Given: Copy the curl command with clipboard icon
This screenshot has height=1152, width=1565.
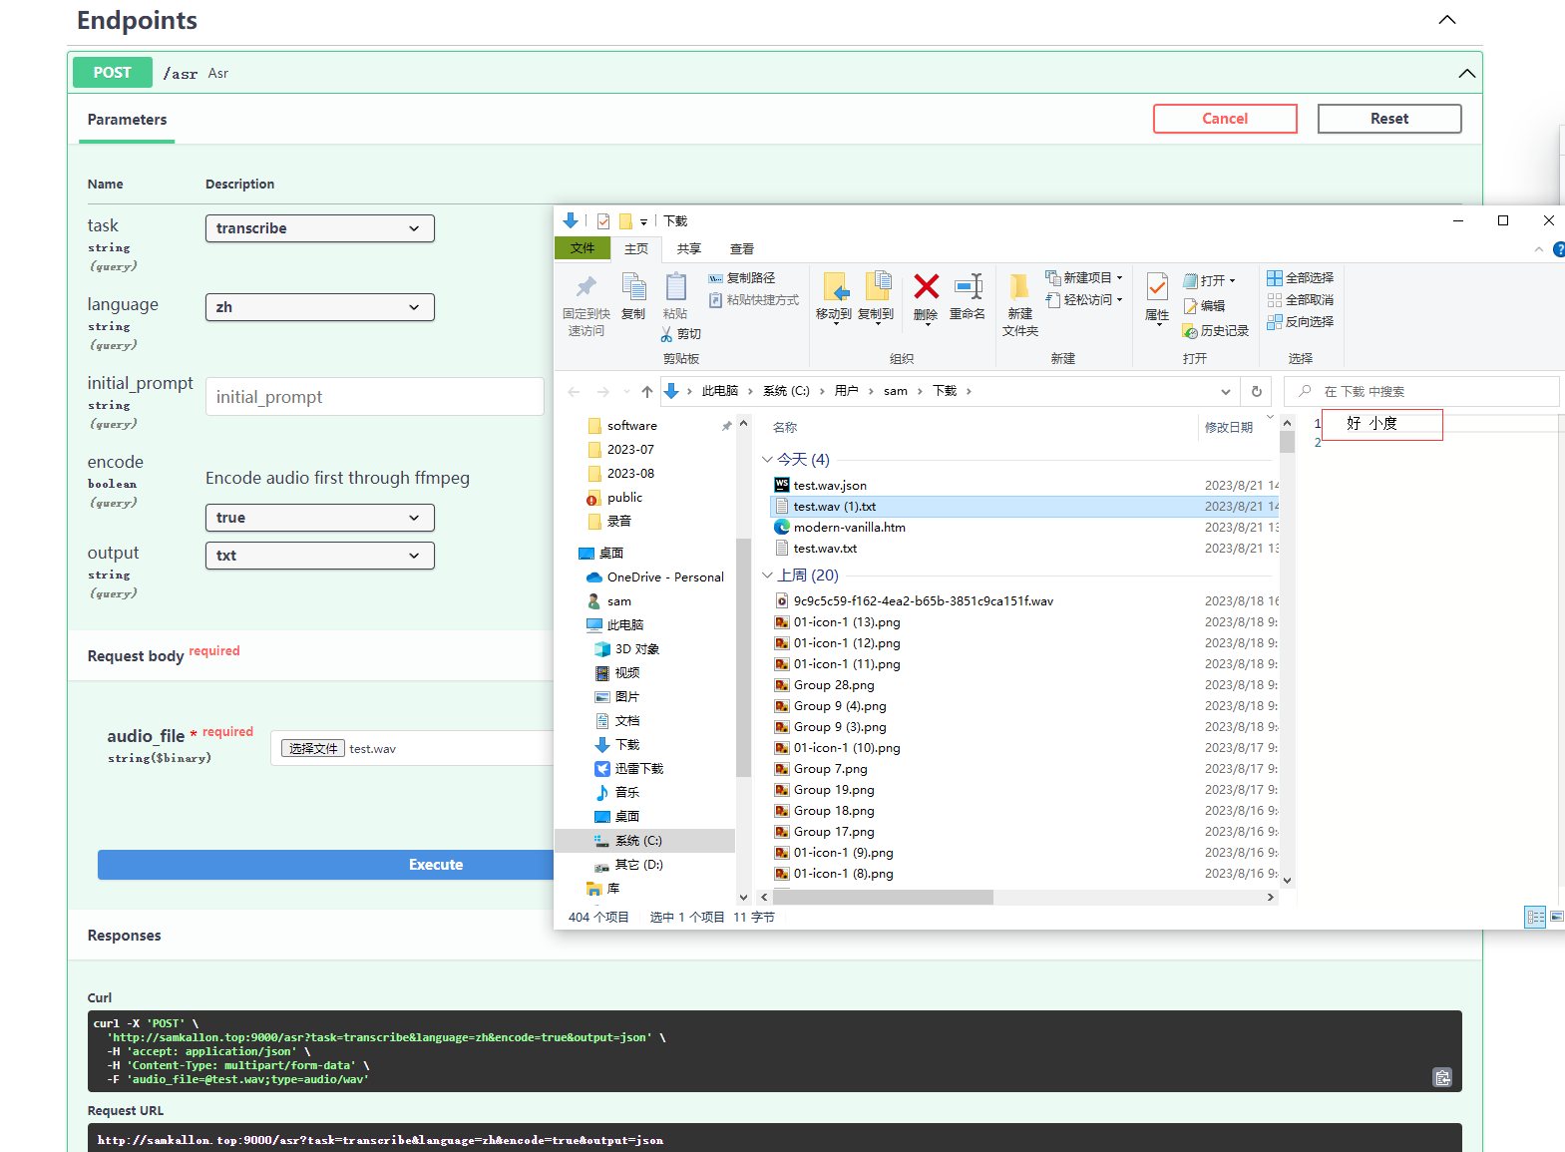Looking at the screenshot, I should [x=1441, y=1077].
